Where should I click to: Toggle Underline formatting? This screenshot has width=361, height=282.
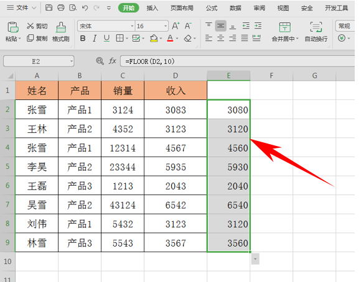106,39
